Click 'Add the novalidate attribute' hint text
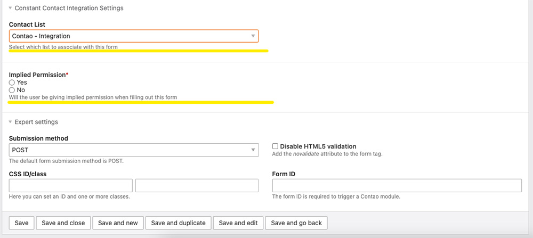 pyautogui.click(x=327, y=154)
